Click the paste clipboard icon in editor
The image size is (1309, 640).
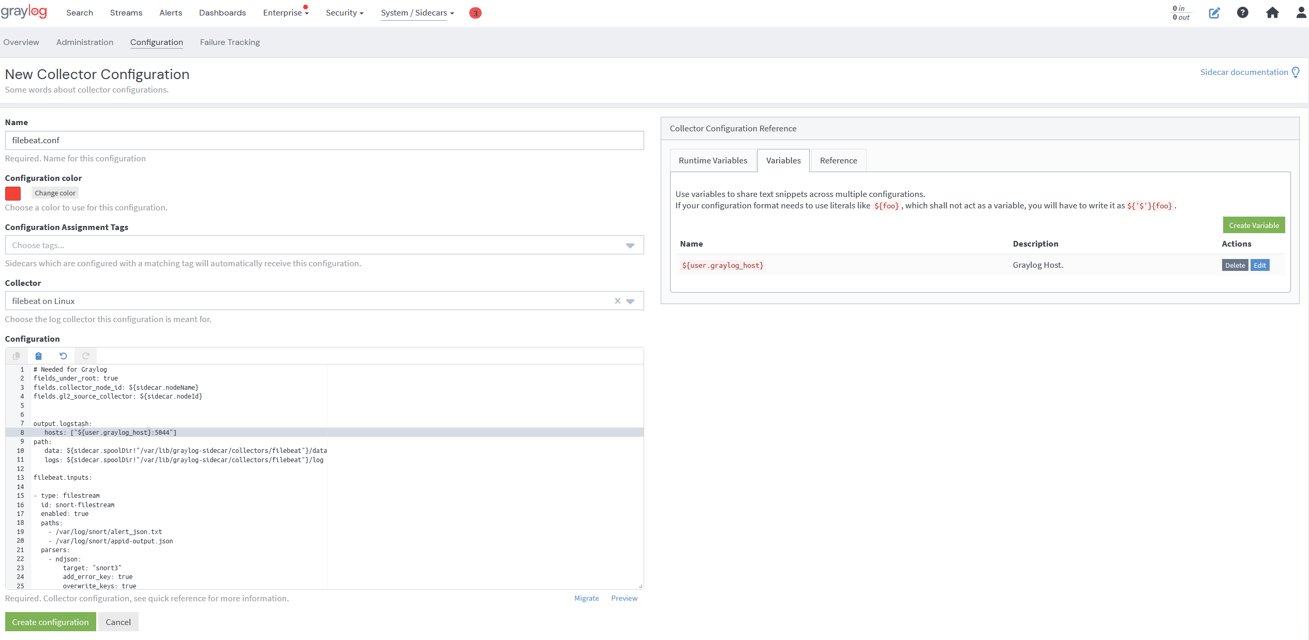pos(38,356)
